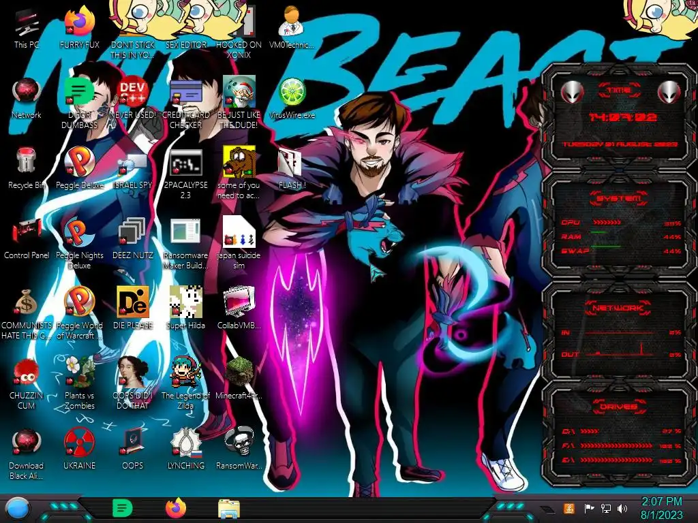698x523 pixels.
Task: Open the 2PACALYPSE 2.3 console icon
Action: (186, 174)
